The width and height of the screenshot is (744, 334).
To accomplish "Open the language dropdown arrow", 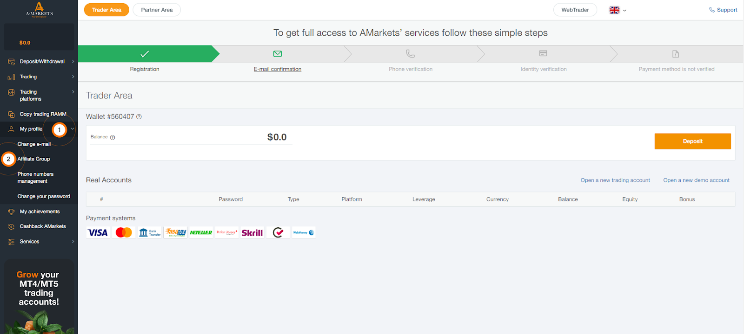I will pos(624,10).
